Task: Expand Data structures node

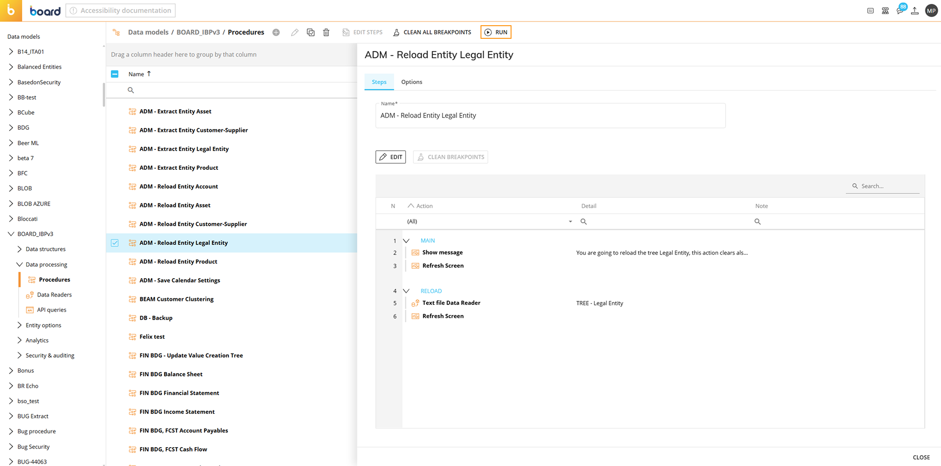Action: [19, 249]
